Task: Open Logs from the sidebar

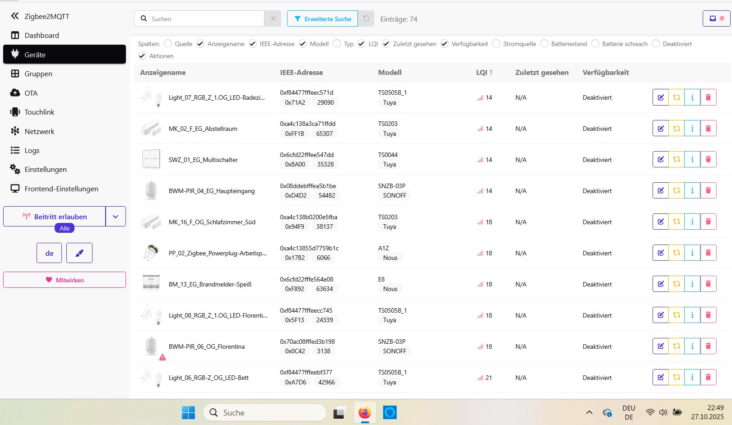Action: (x=65, y=151)
